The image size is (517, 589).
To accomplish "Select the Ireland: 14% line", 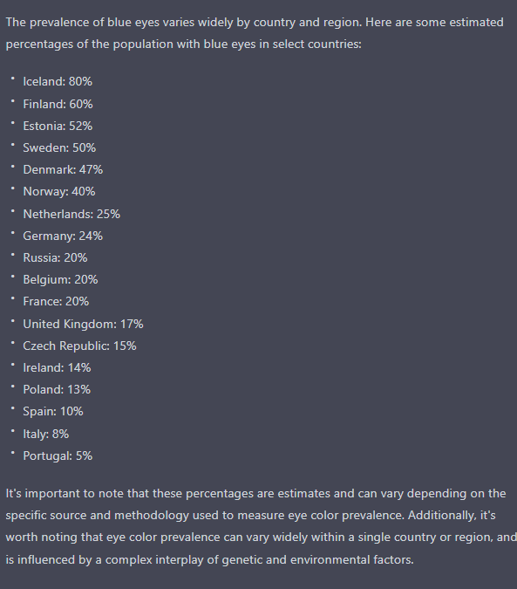I will click(57, 367).
